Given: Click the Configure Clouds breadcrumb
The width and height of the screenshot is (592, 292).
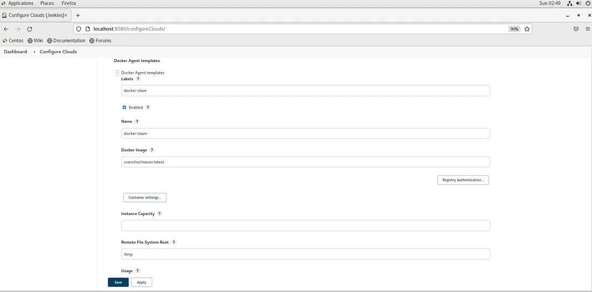Looking at the screenshot, I should [x=58, y=52].
